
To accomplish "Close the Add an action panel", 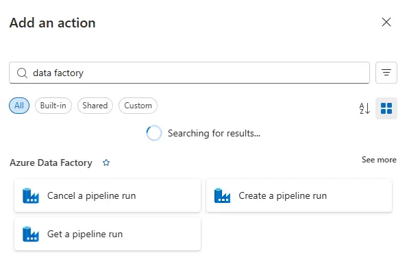I will click(386, 22).
